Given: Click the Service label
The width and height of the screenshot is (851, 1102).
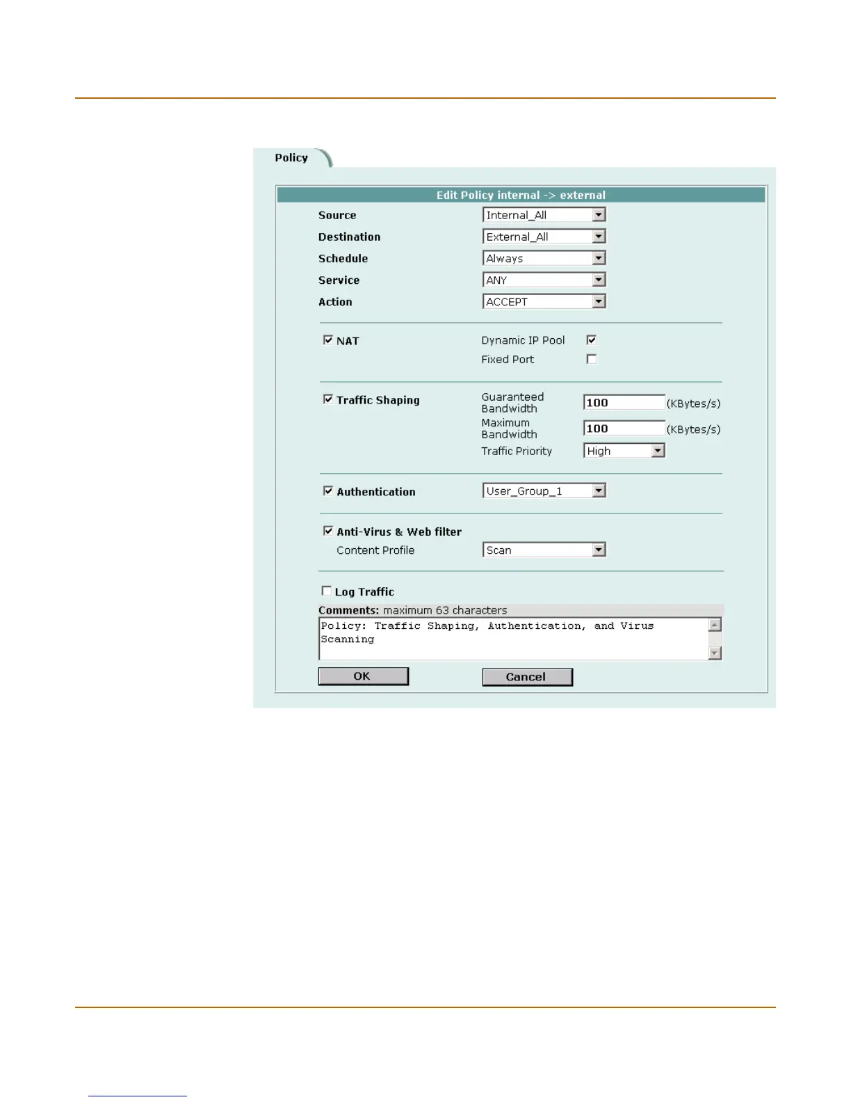Looking at the screenshot, I should (x=339, y=280).
